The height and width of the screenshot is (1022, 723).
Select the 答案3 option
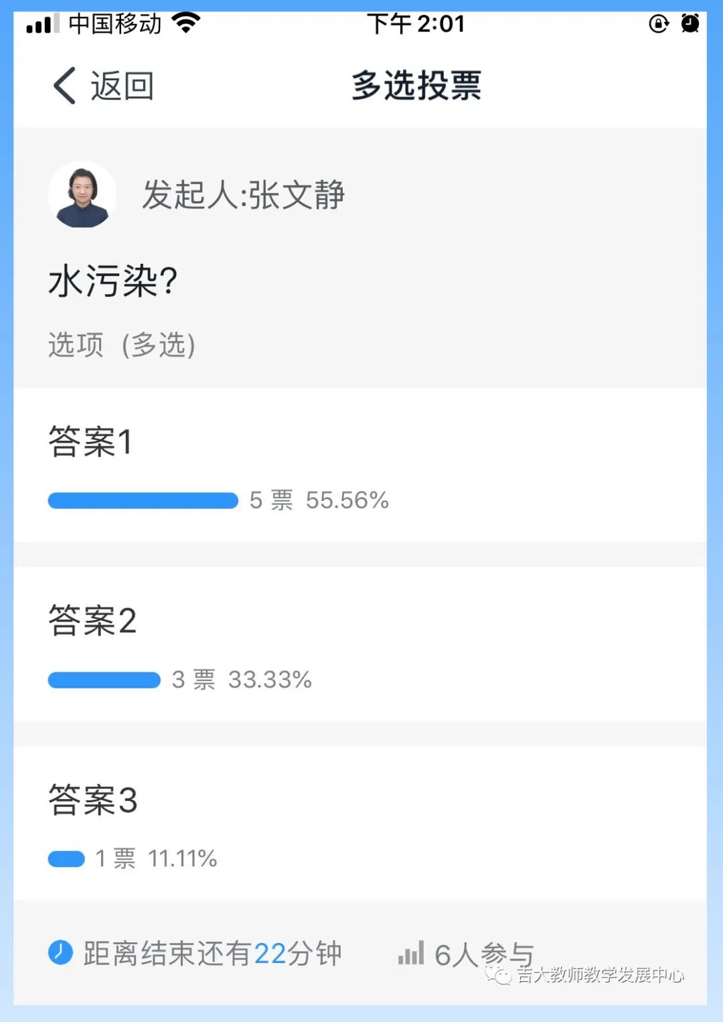tap(92, 800)
